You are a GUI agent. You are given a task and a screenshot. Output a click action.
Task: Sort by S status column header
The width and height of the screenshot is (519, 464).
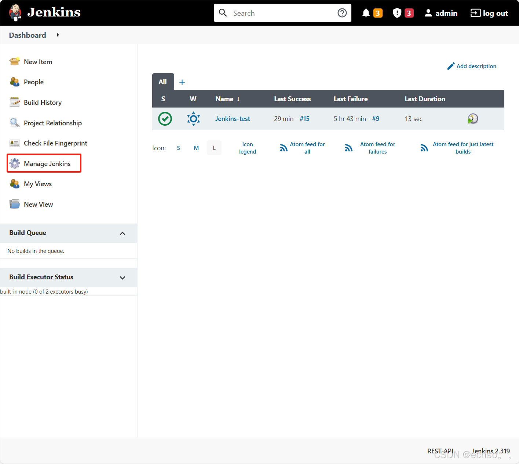(163, 99)
